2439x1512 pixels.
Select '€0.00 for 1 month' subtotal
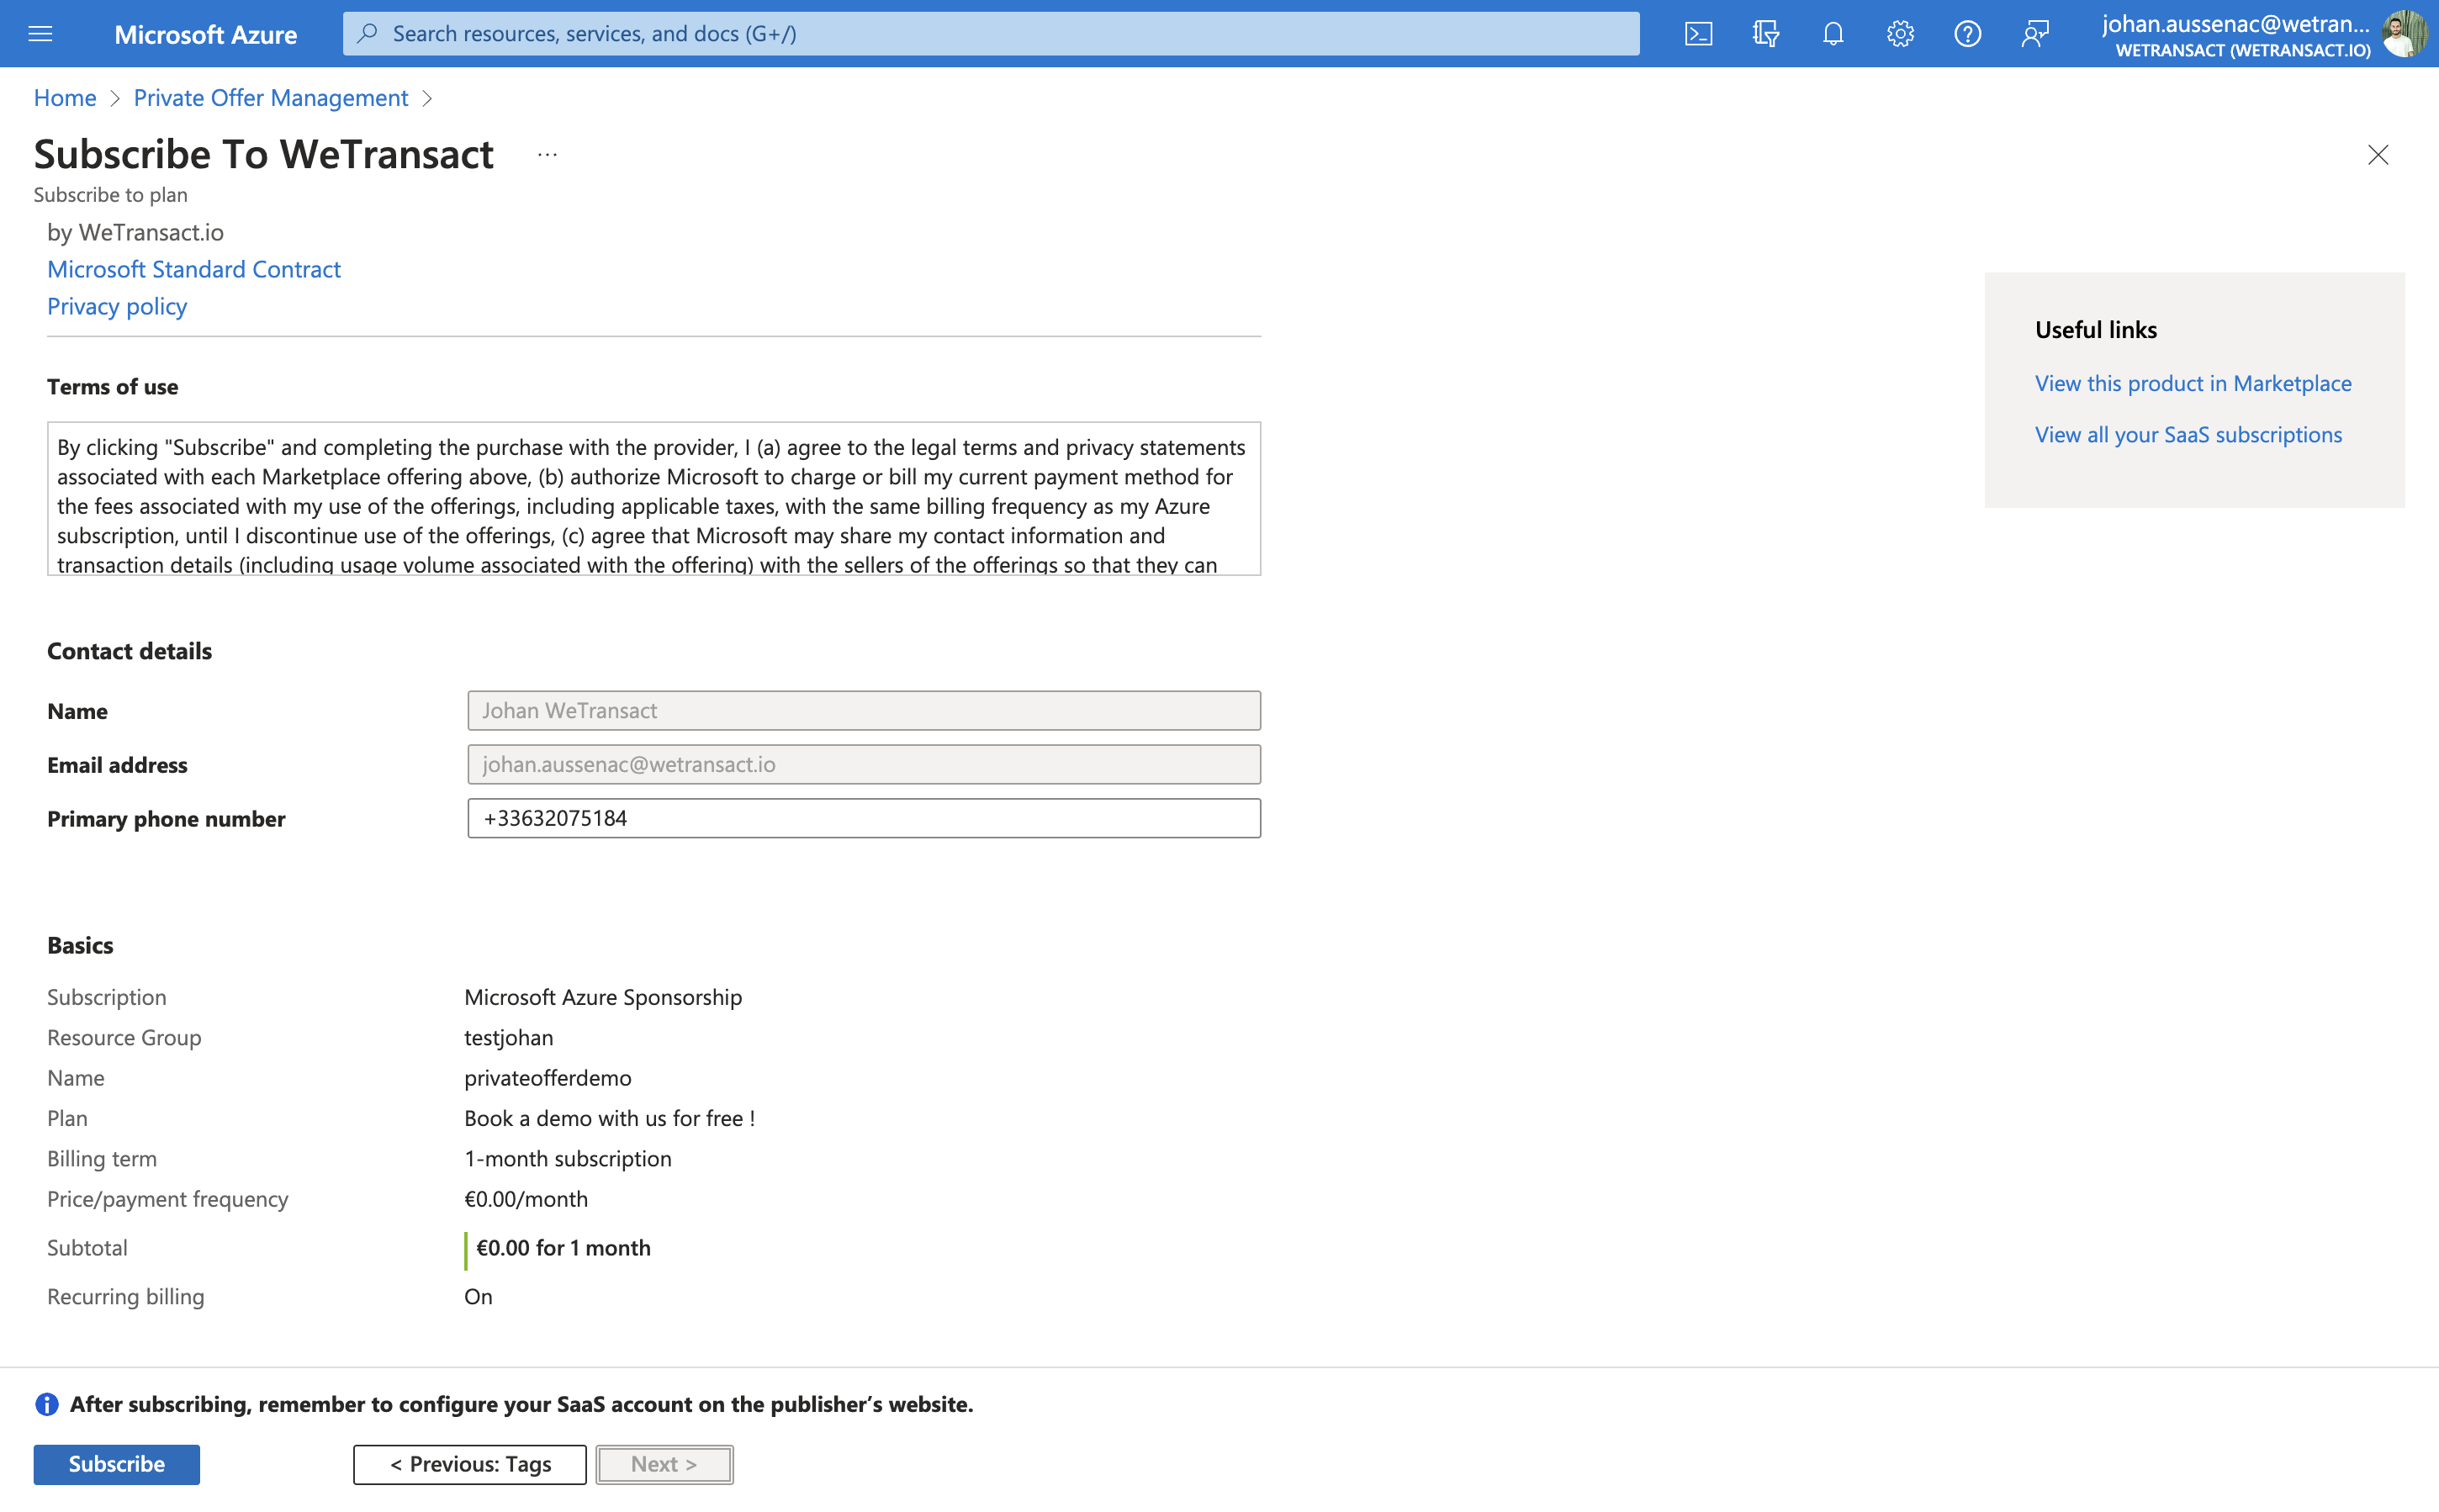(x=563, y=1248)
